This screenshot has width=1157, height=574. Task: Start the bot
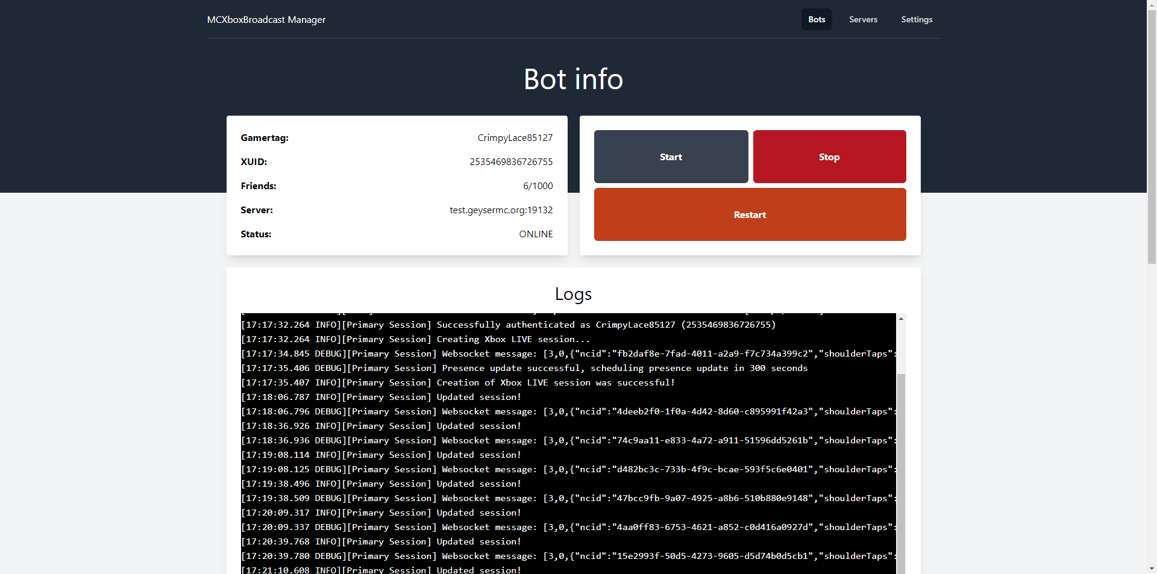coord(671,157)
